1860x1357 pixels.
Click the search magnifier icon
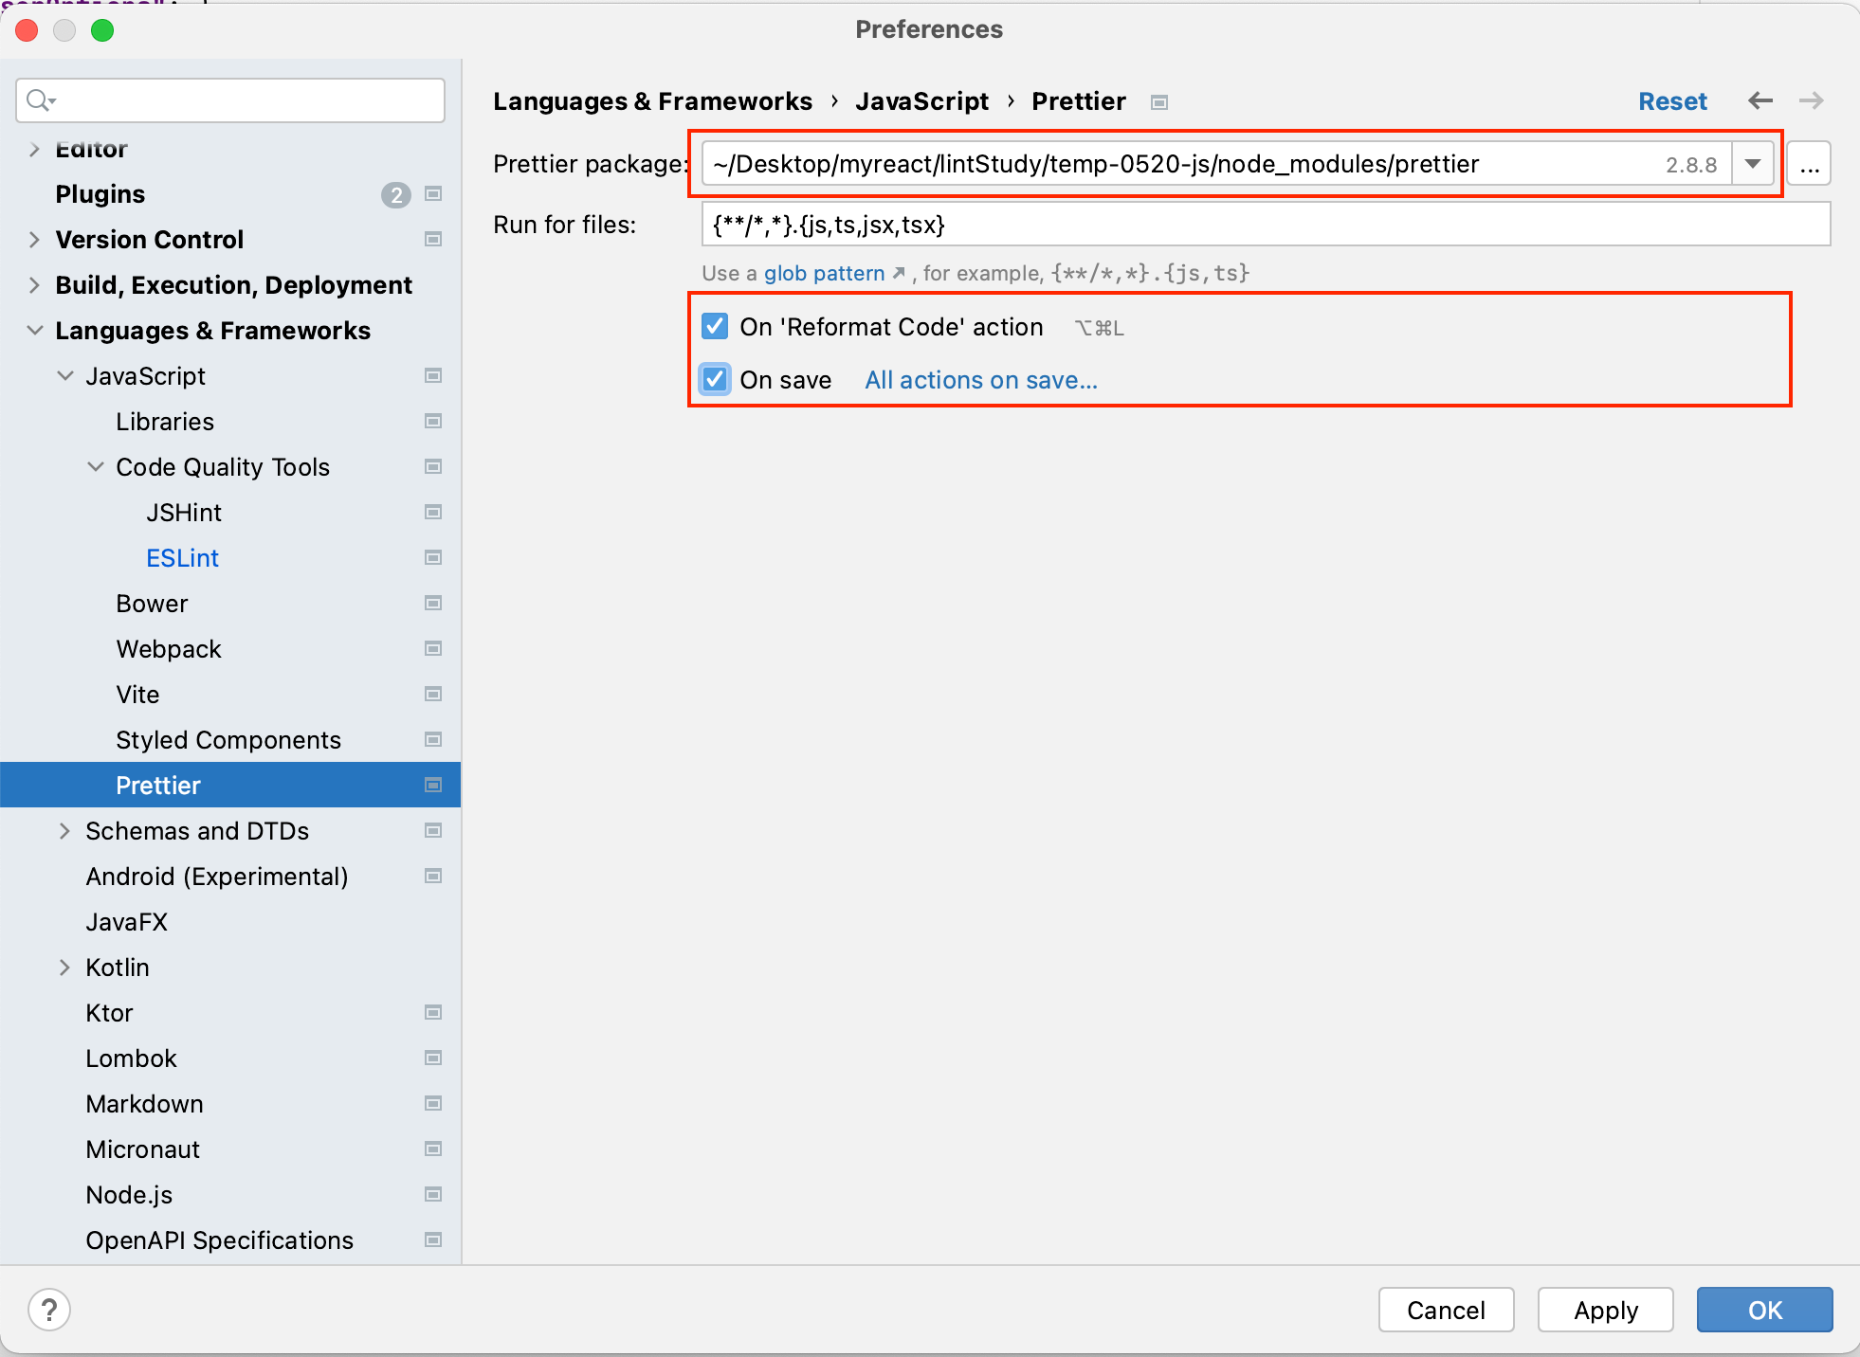click(40, 100)
